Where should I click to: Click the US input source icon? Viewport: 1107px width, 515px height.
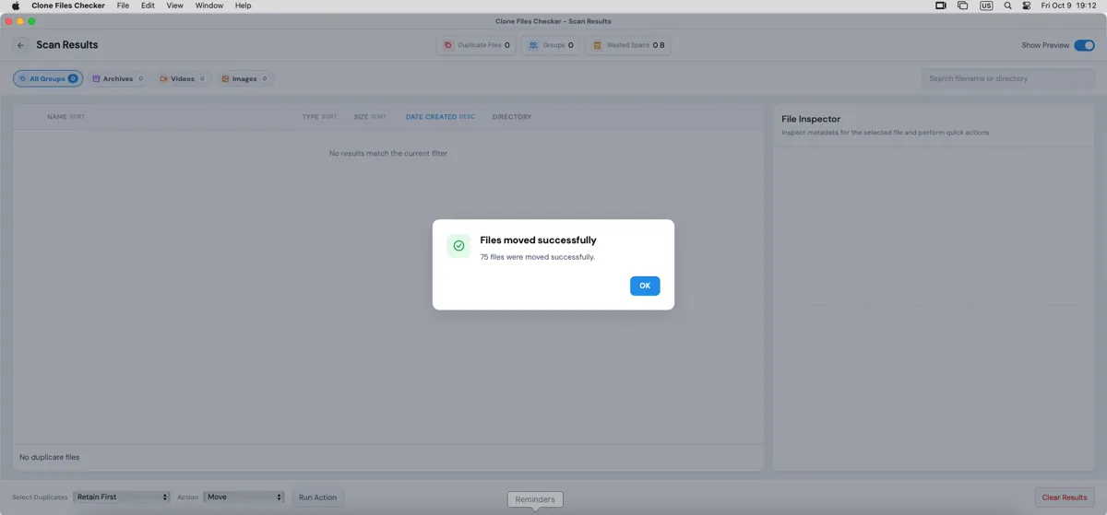coord(986,6)
